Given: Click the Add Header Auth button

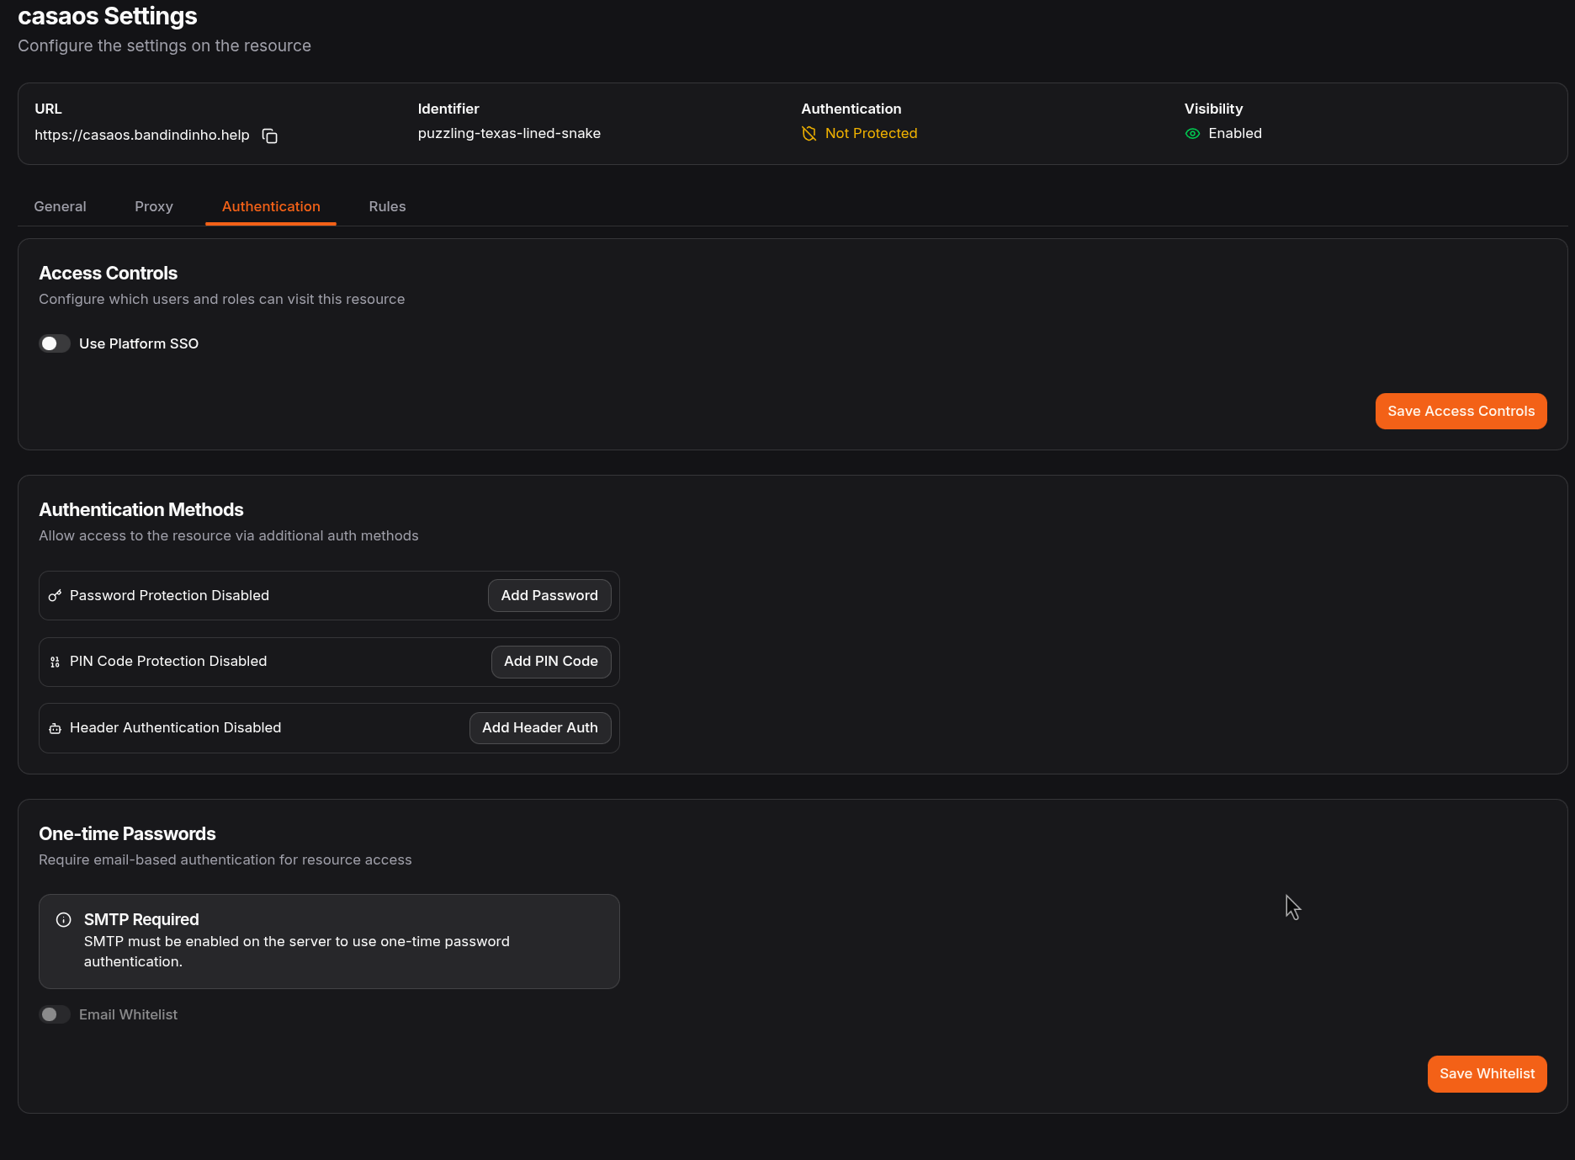Looking at the screenshot, I should click(540, 728).
